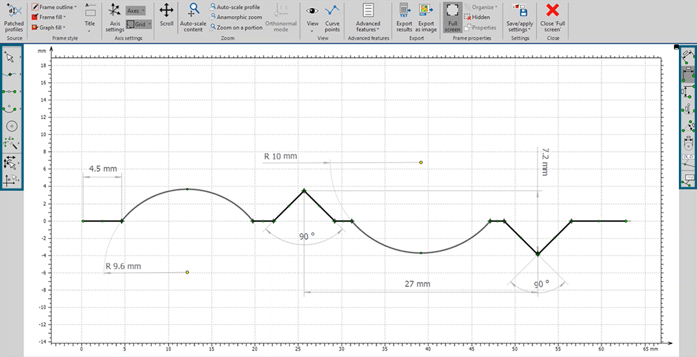Select the 'R 10 mm' radius label

coord(280,157)
